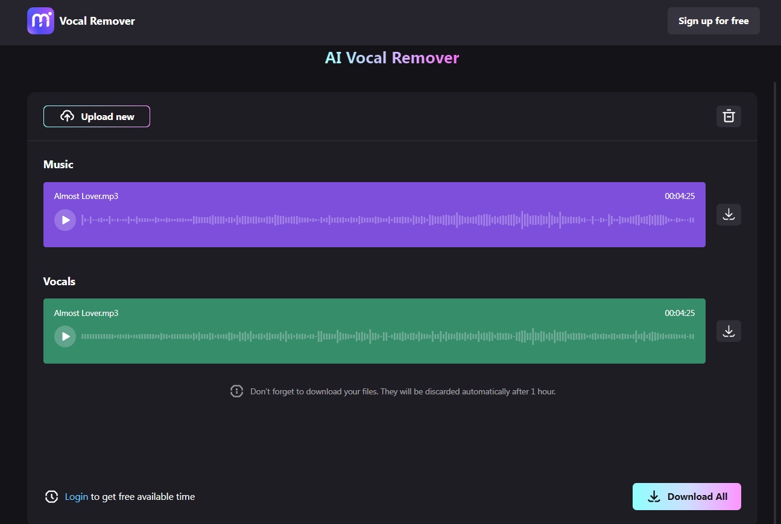Download the Vocals track
The width and height of the screenshot is (781, 524).
pyautogui.click(x=729, y=331)
